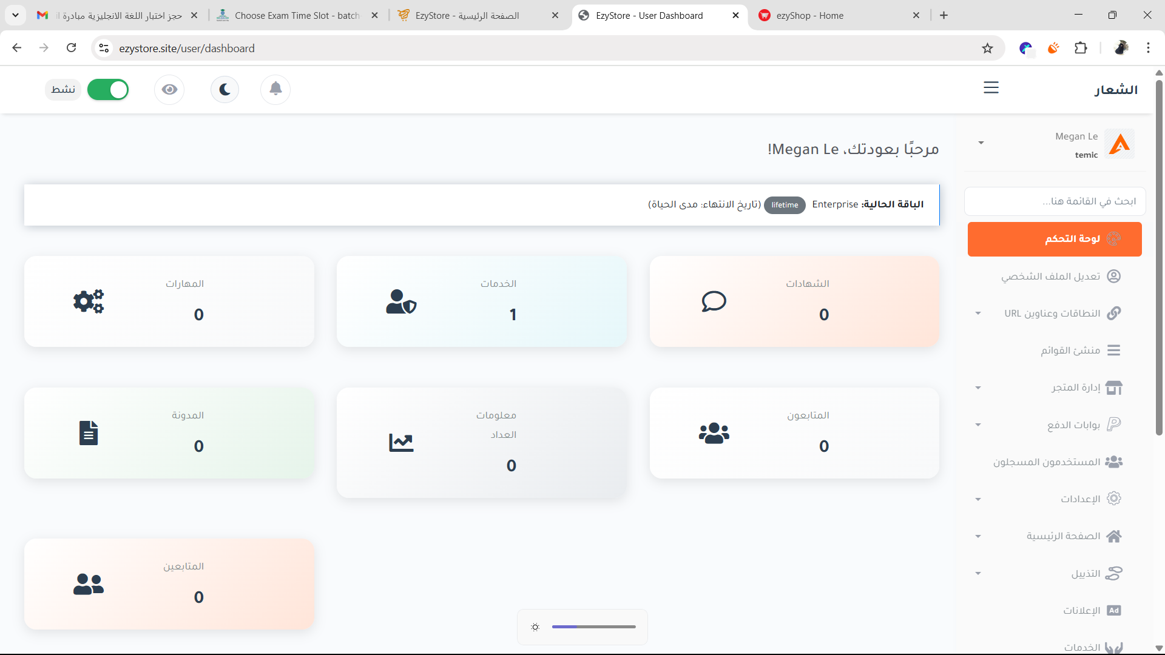
Task: Click the eye preview toggle button
Action: [x=169, y=90]
